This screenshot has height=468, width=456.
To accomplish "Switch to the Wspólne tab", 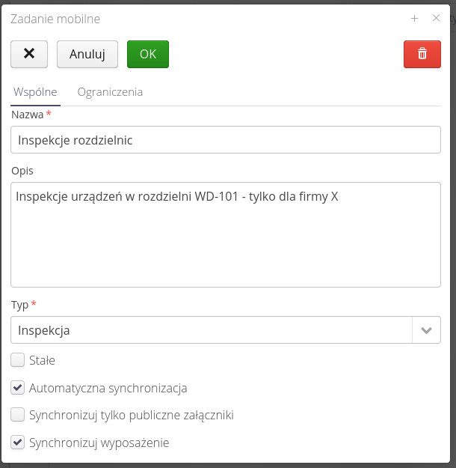I will [x=35, y=92].
